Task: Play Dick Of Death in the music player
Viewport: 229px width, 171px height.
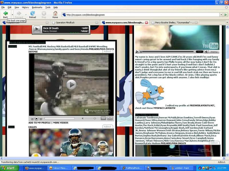Action: tap(37, 29)
